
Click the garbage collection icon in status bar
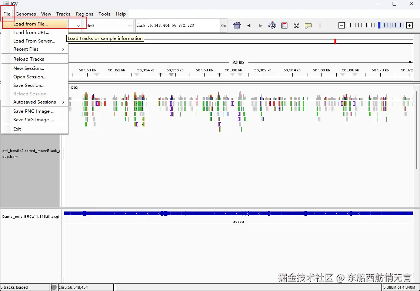(54, 287)
